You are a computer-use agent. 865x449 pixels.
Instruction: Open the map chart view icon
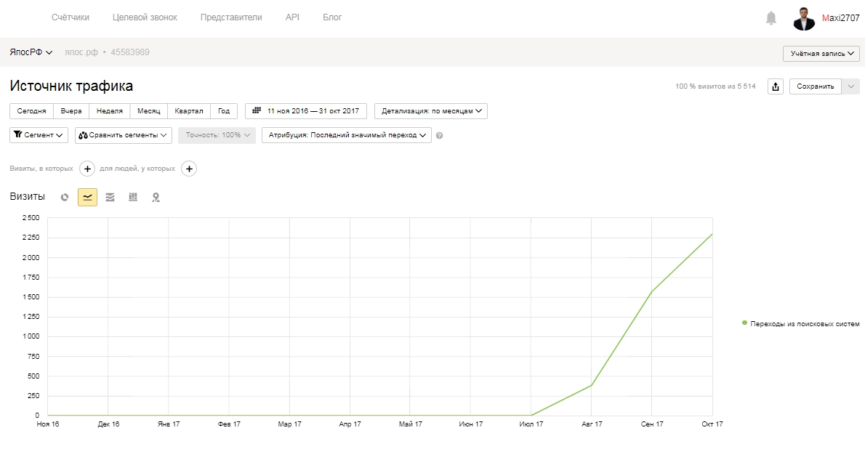pyautogui.click(x=156, y=197)
